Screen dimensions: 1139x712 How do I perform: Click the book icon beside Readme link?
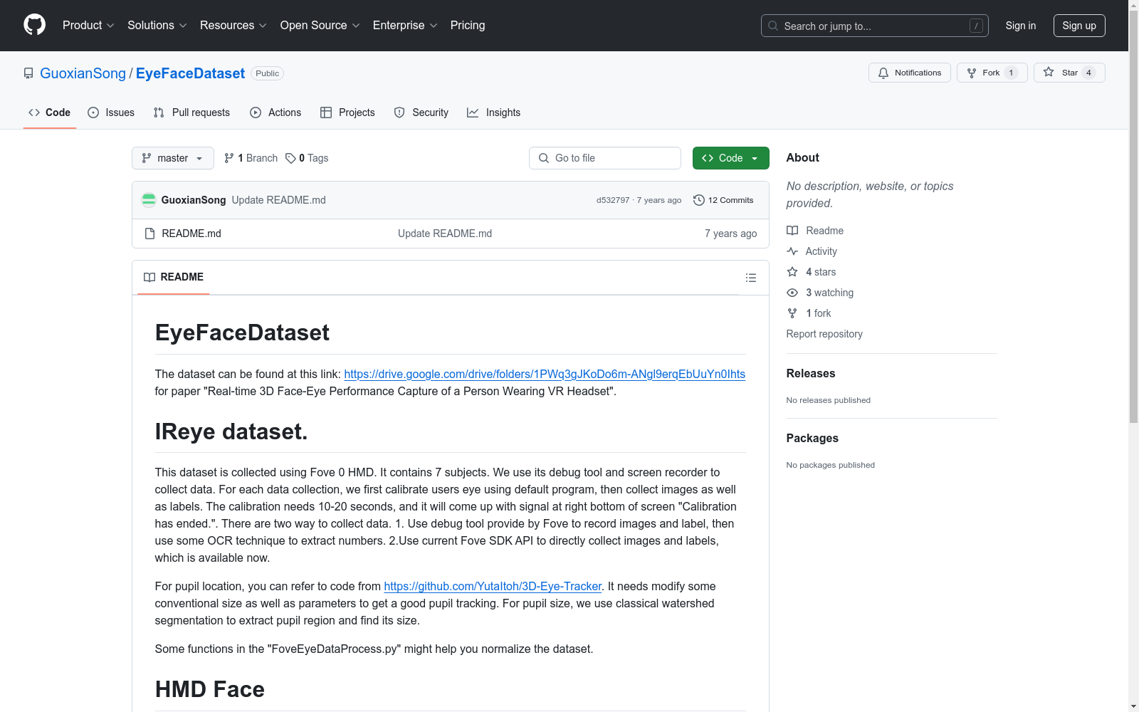point(792,231)
